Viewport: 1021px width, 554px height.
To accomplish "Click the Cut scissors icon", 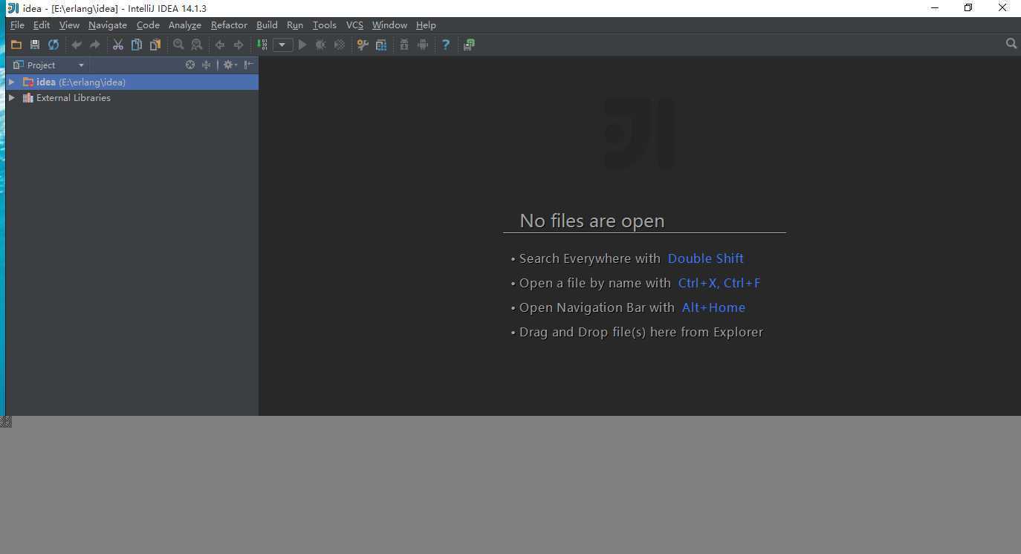I will pos(117,45).
